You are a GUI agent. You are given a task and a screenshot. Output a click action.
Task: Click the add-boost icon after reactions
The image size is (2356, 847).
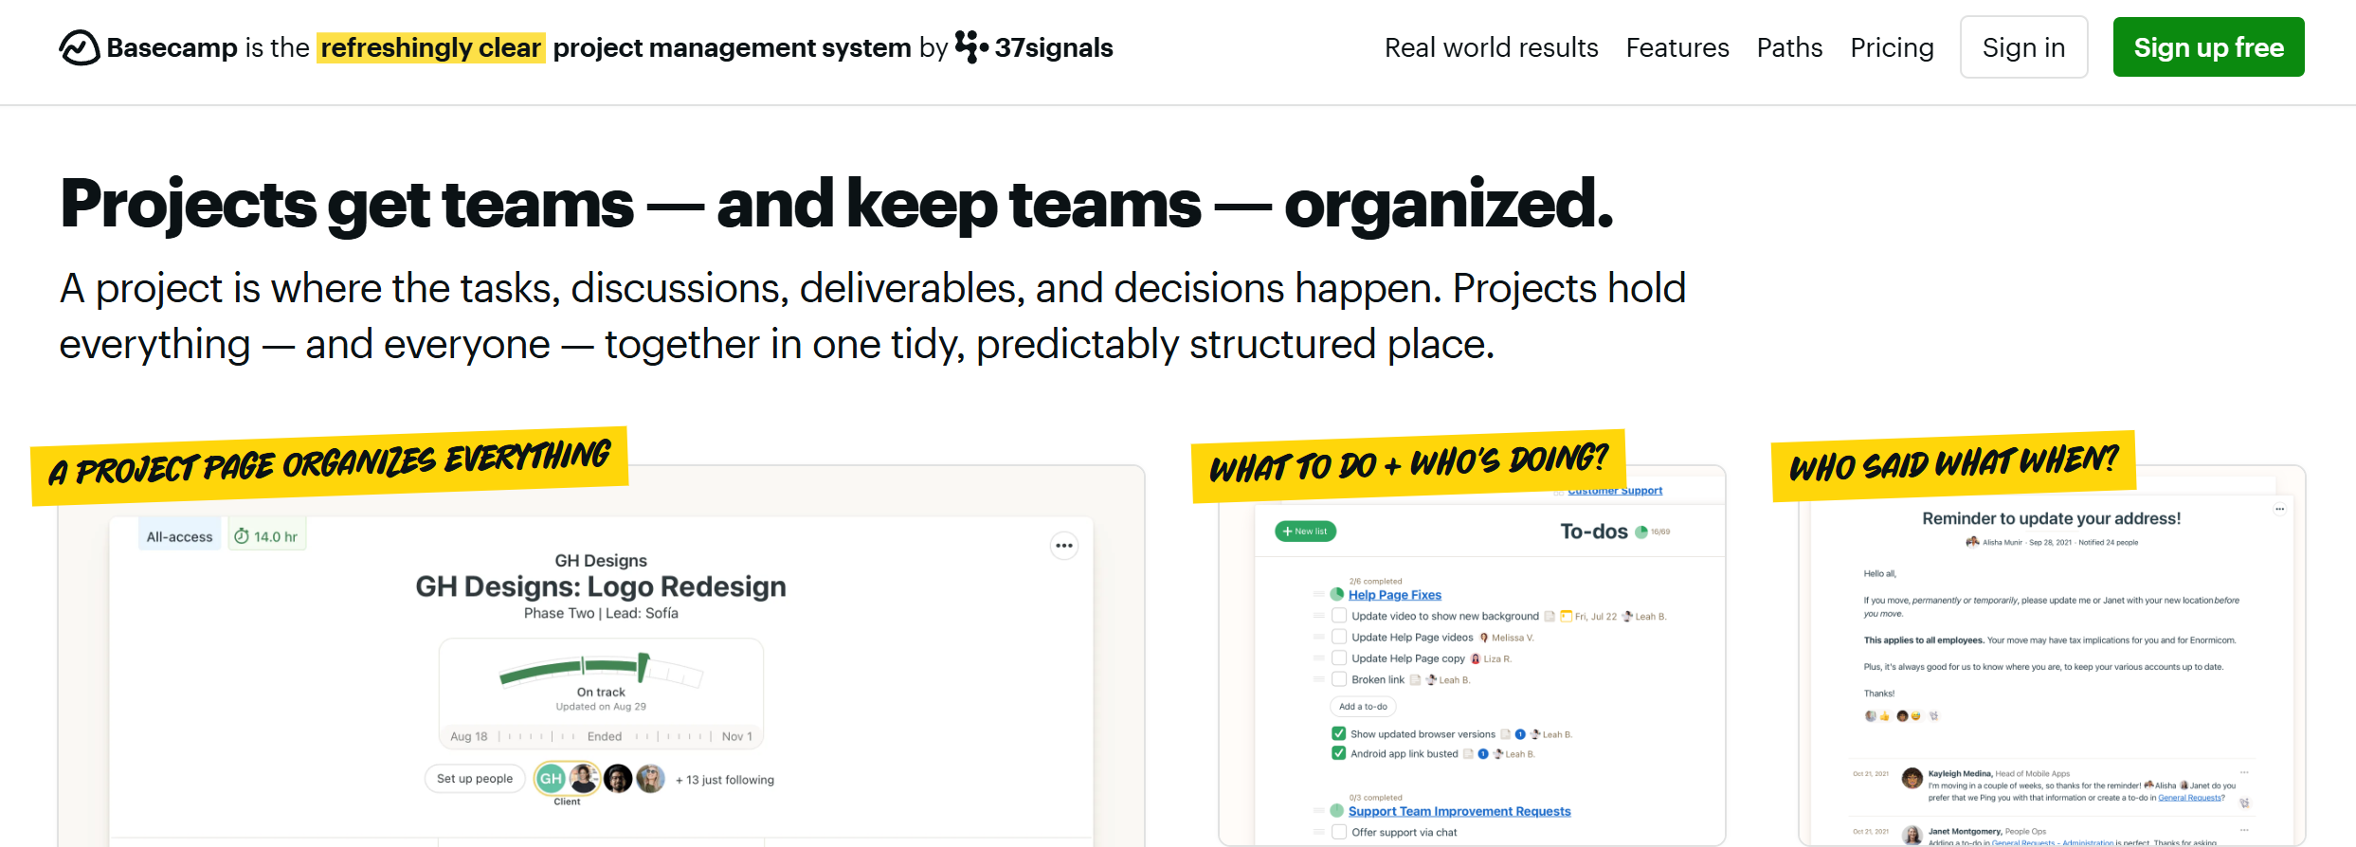point(1934,716)
